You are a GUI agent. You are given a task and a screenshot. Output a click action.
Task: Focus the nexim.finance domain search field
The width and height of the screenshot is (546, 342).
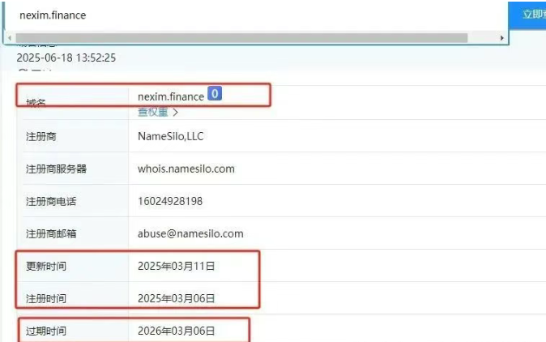pyautogui.click(x=243, y=15)
